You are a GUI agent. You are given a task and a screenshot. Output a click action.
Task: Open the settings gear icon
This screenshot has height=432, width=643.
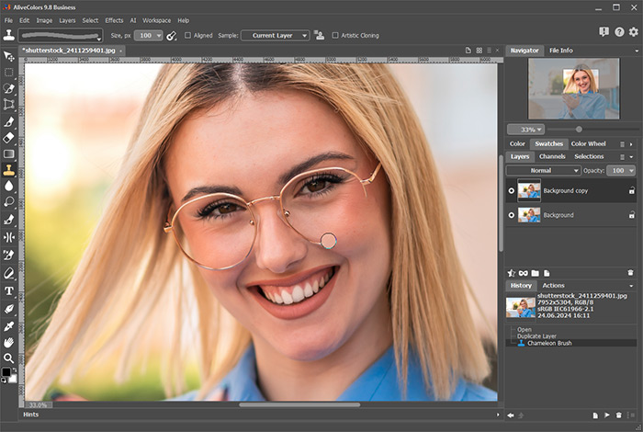tap(634, 31)
